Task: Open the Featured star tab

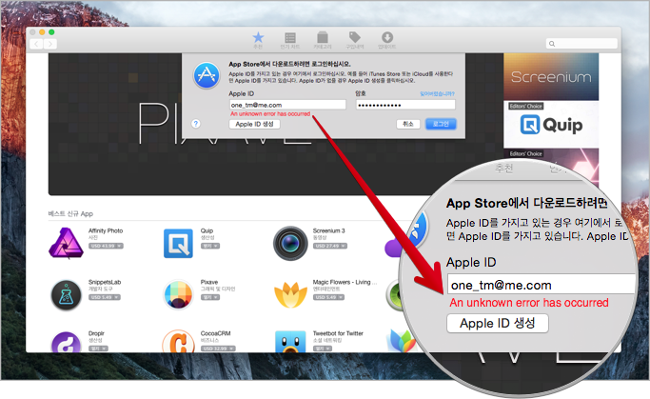Action: pos(258,40)
